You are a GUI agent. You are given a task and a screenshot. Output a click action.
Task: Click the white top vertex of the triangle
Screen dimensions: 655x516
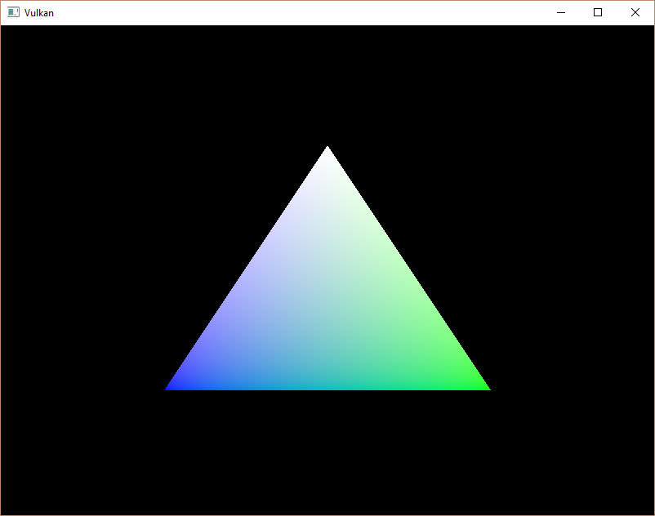click(x=327, y=152)
